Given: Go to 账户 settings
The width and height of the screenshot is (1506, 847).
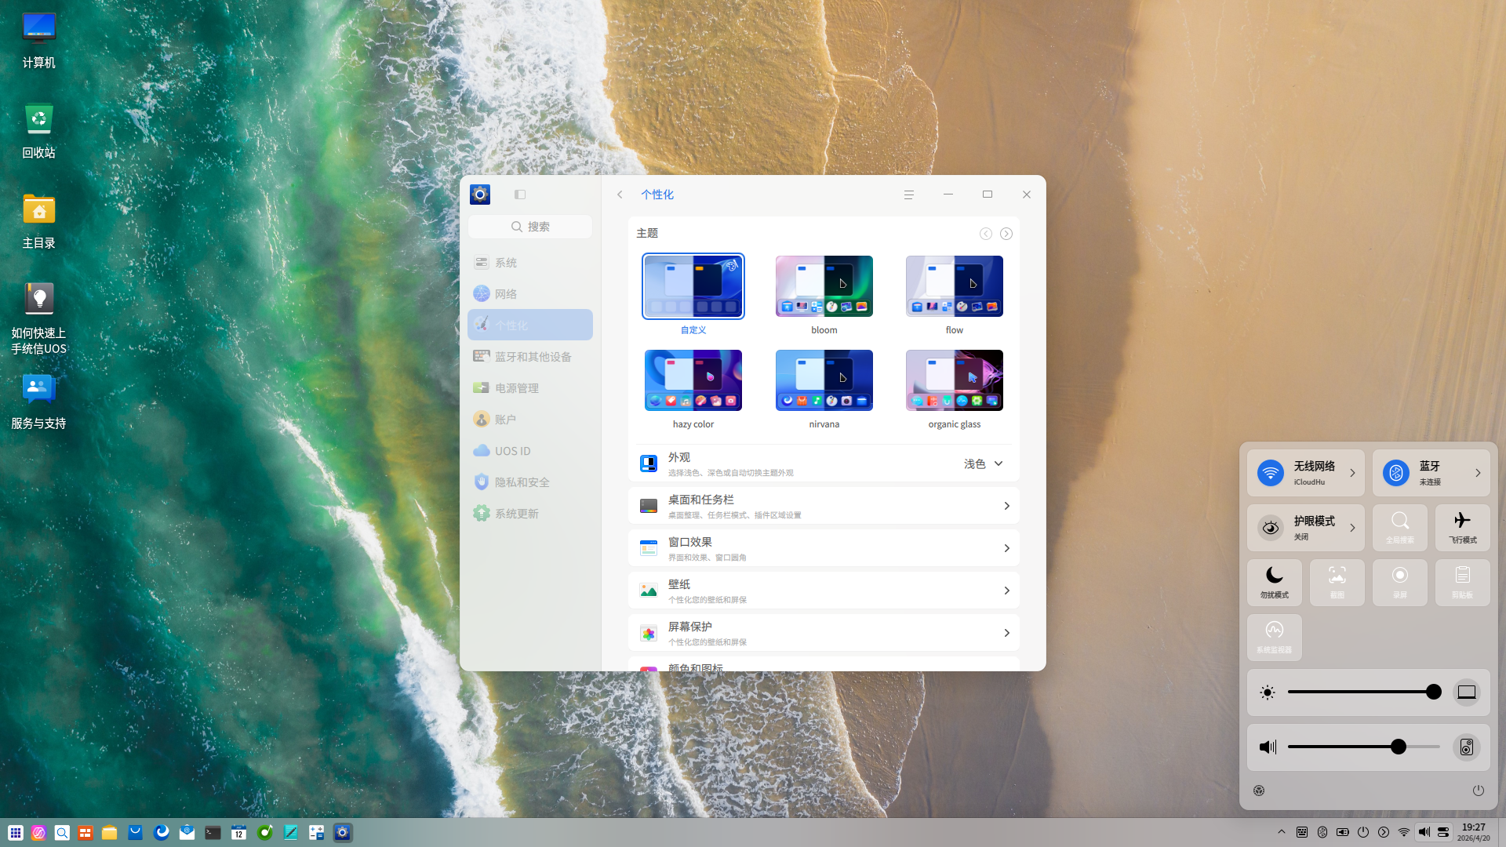Looking at the screenshot, I should [x=530, y=419].
